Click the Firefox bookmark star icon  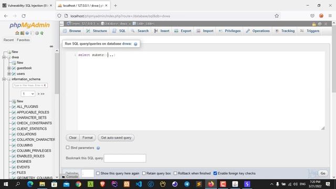pos(277,16)
